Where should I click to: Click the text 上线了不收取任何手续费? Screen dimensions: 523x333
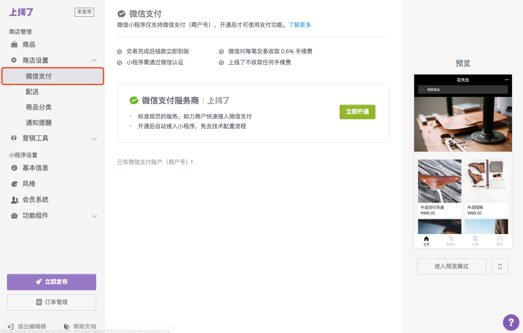click(260, 62)
